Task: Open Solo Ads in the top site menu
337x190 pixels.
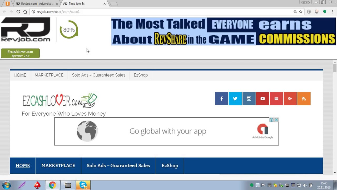Action: tap(98, 75)
